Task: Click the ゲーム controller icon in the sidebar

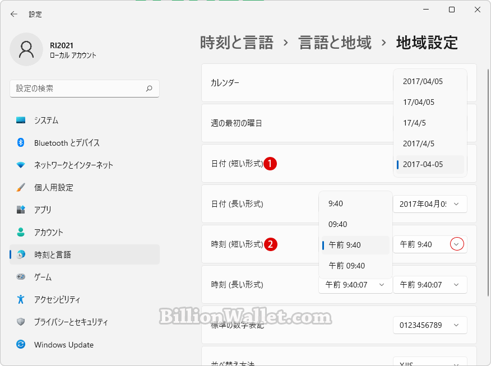Action: coord(21,277)
